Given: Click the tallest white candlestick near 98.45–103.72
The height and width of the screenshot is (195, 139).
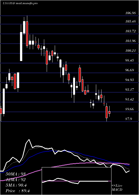Looking at the screenshot, I should tap(21, 47).
